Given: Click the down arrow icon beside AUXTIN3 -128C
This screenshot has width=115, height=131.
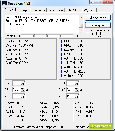Looking at the screenshot, I should click(x=62, y=71).
